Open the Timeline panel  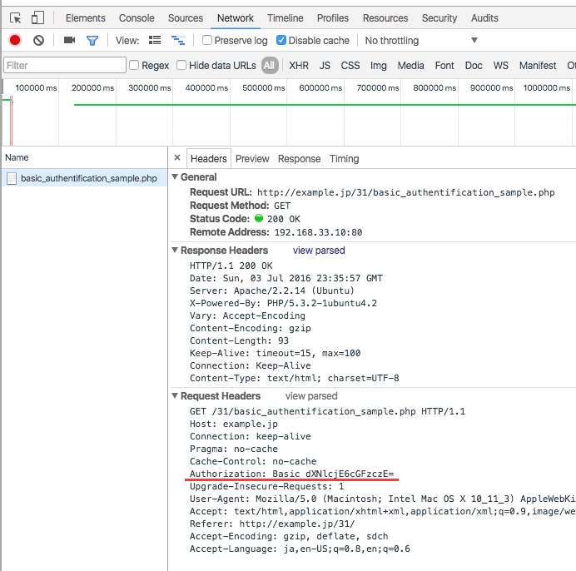tap(285, 18)
